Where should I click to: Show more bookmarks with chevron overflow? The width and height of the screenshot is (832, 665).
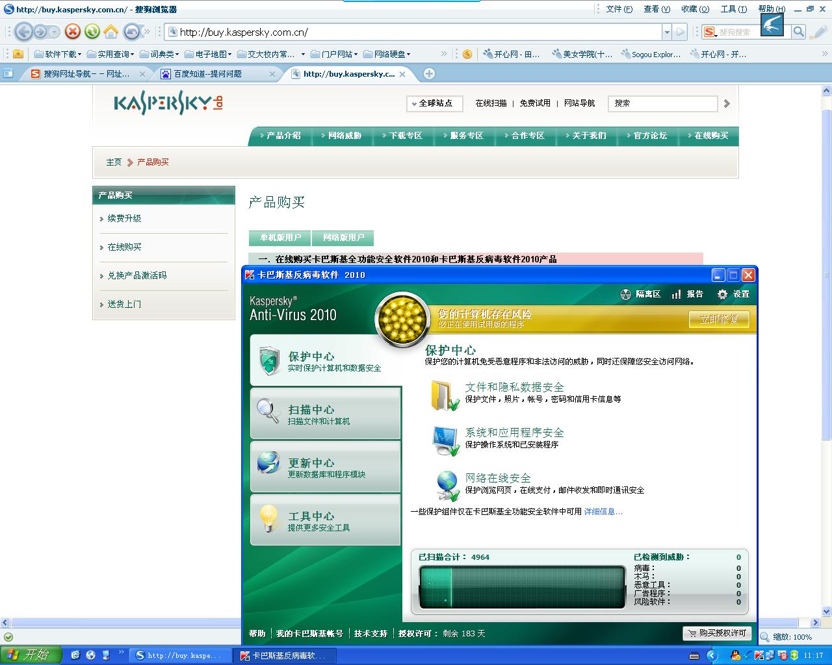click(444, 54)
